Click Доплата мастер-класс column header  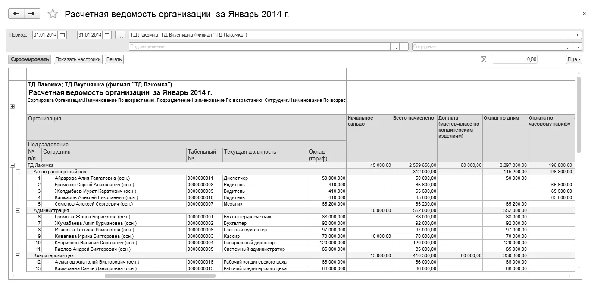click(x=460, y=138)
